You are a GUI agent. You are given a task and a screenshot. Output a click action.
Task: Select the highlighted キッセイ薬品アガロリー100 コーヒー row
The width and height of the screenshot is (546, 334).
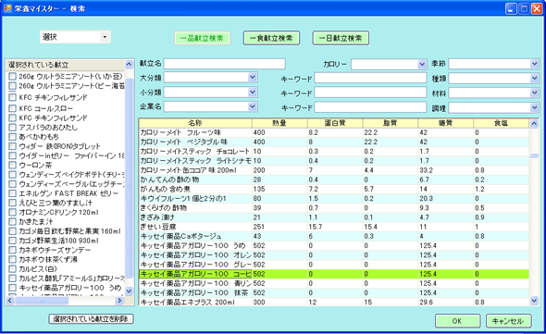[x=334, y=274]
